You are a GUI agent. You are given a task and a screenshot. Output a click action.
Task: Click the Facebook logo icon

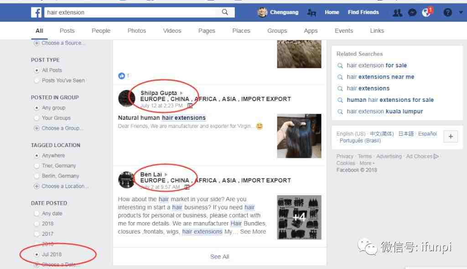[x=36, y=13]
